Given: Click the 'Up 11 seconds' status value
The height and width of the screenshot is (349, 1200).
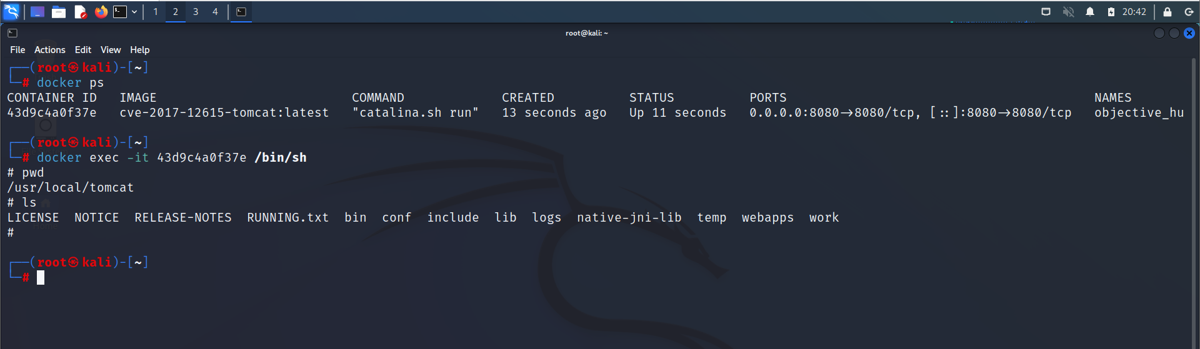Looking at the screenshot, I should click(x=678, y=112).
